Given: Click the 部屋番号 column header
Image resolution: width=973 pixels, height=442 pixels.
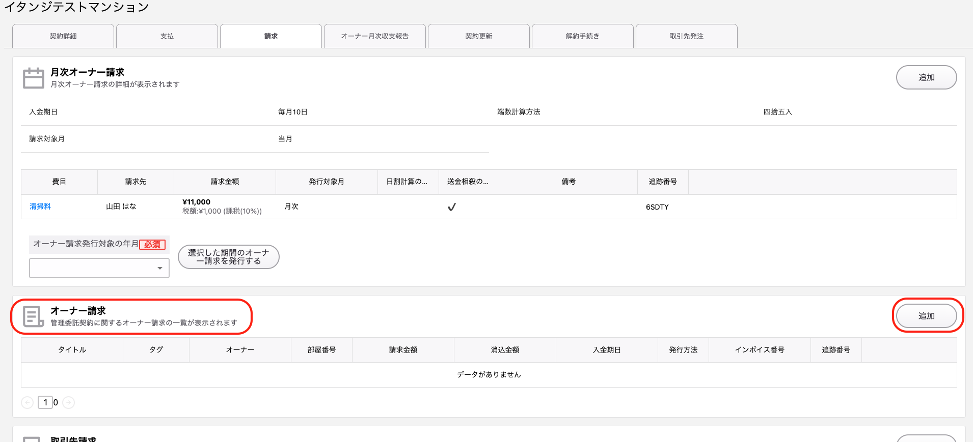Looking at the screenshot, I should click(x=321, y=350).
